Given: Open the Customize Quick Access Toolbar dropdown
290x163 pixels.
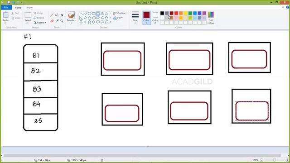Looking at the screenshot, I should pyautogui.click(x=22, y=3).
